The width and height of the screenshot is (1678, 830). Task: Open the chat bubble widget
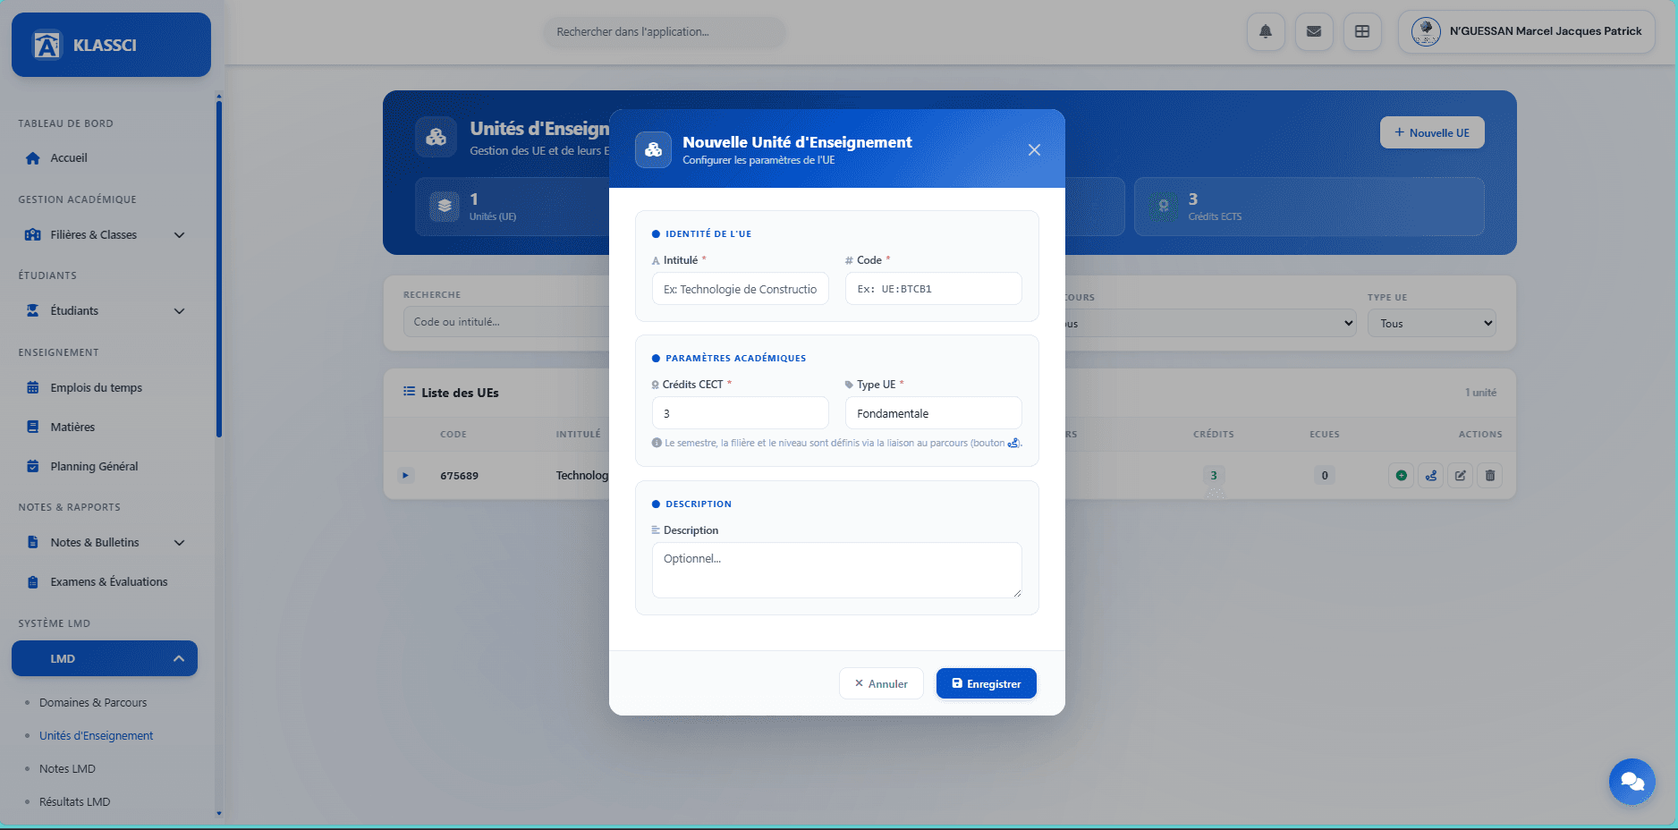[1631, 782]
